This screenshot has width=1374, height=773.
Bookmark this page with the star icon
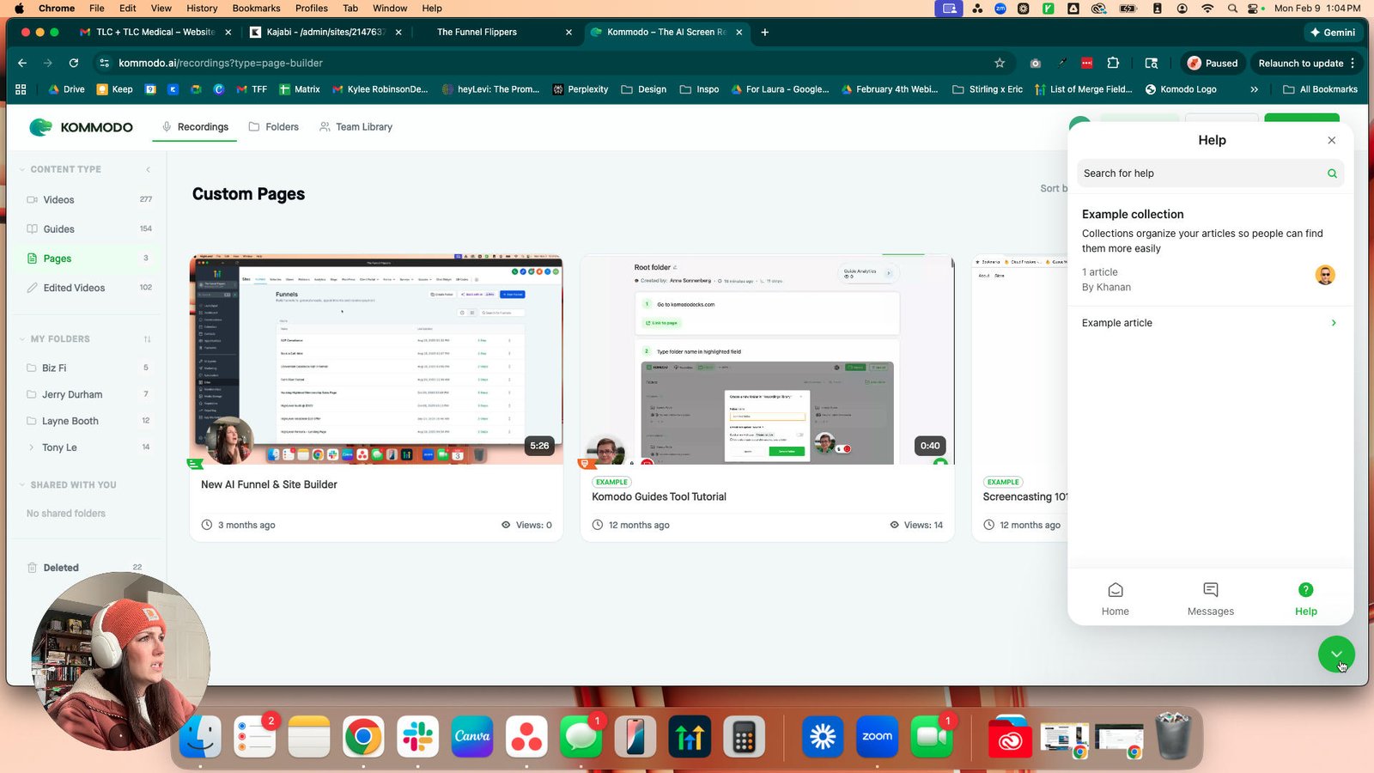point(1000,63)
